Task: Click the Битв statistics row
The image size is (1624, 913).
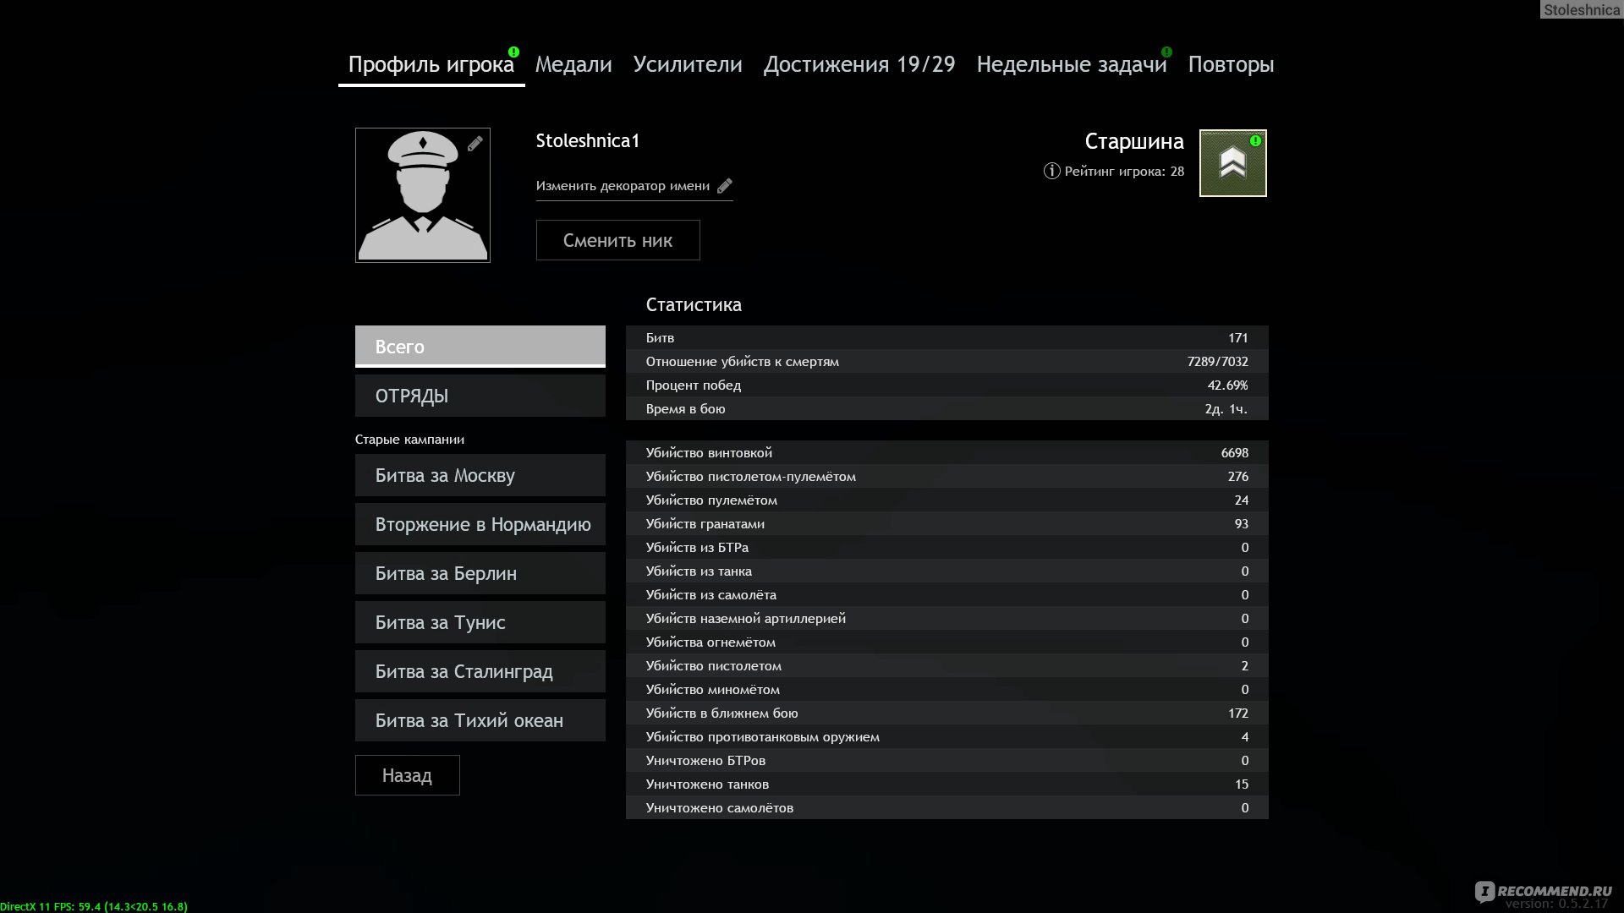Action: 947,337
